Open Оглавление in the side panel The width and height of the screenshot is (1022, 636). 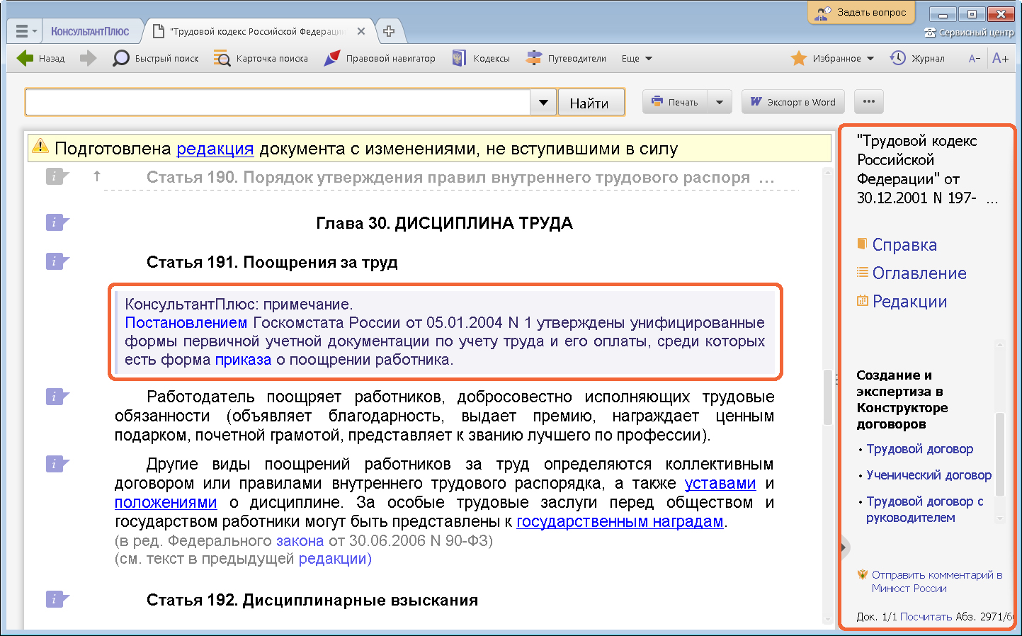point(919,273)
